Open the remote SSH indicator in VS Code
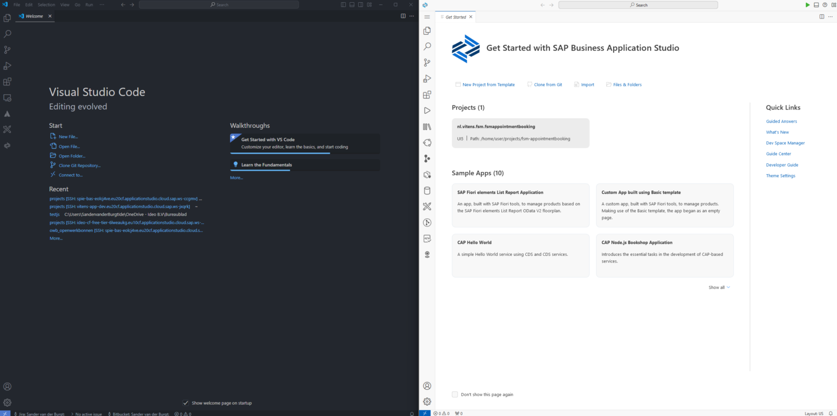The image size is (837, 416). click(x=6, y=413)
